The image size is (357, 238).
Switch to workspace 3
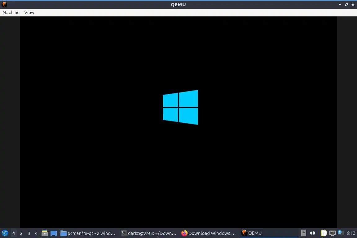click(29, 233)
